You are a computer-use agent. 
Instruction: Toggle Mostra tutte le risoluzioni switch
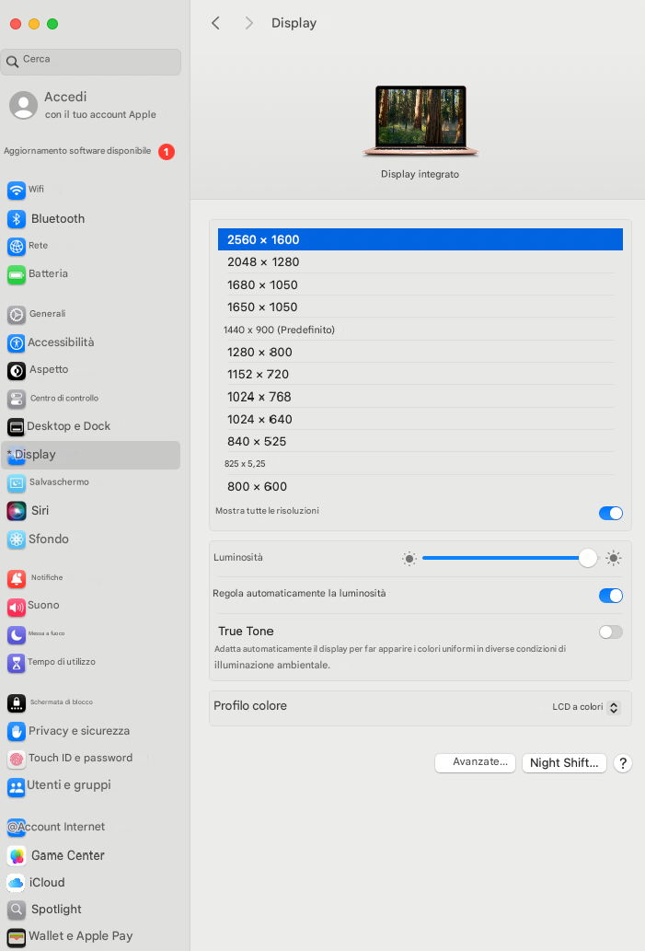coord(610,513)
